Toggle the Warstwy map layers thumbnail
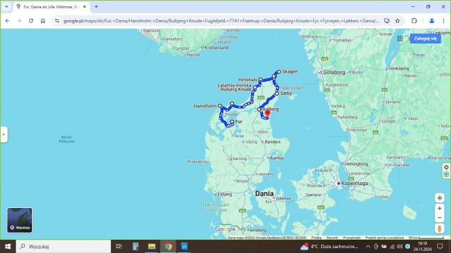Screen dimensions: 451x253 [x=19, y=220]
